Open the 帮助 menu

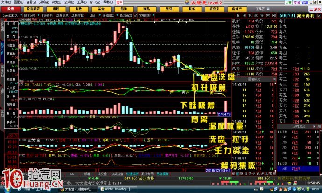[108, 2]
